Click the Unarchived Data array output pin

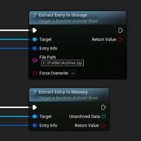tap(104, 117)
